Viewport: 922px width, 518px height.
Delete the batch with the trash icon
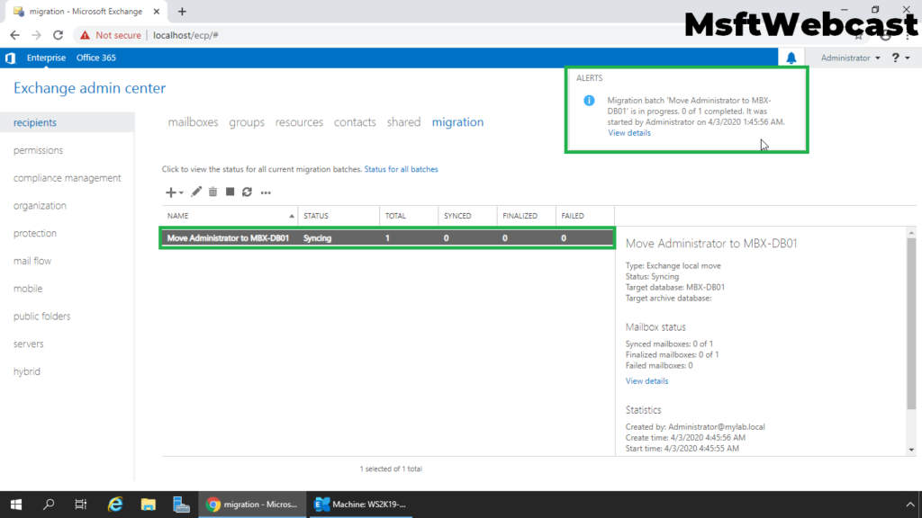(x=212, y=192)
